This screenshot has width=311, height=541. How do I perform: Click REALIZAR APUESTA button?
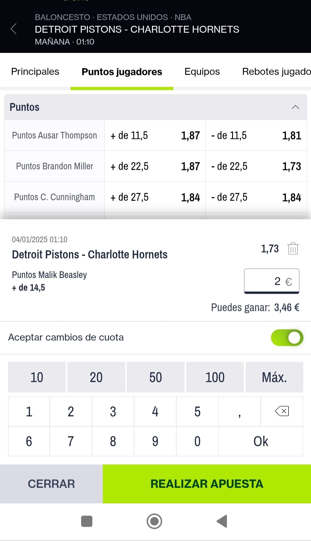tap(207, 484)
